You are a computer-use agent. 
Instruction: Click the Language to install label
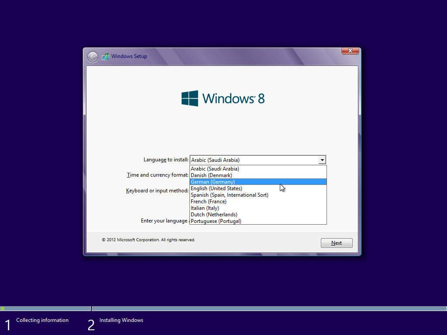[x=166, y=160]
